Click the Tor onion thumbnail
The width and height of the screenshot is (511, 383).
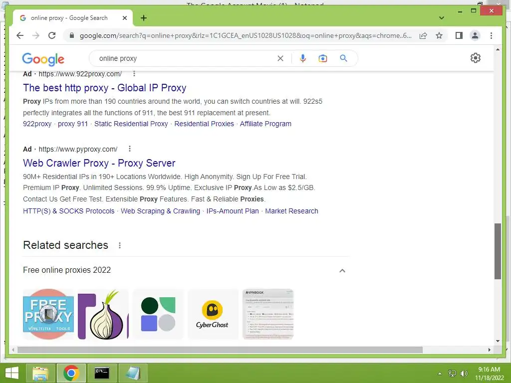(x=103, y=314)
